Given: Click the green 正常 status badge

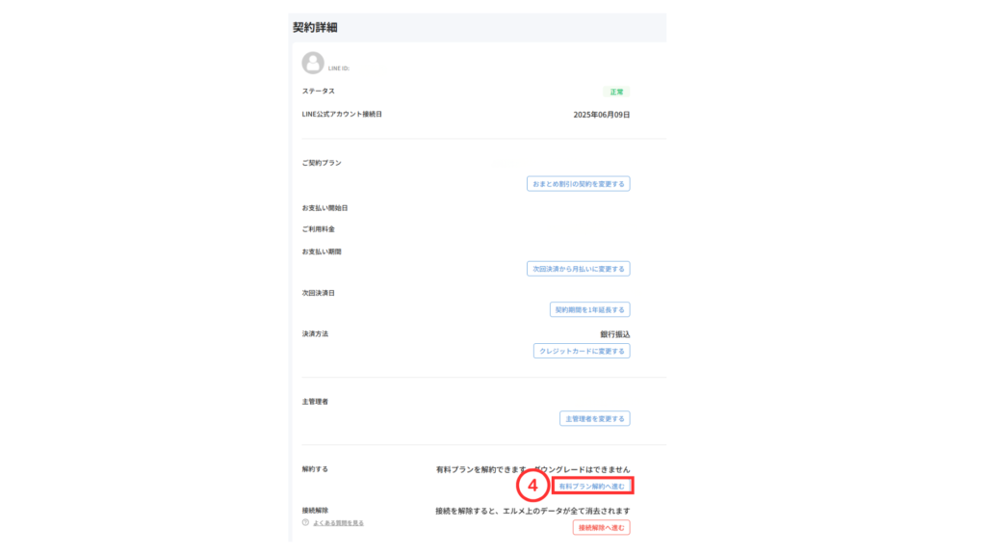Looking at the screenshot, I should click(x=616, y=92).
